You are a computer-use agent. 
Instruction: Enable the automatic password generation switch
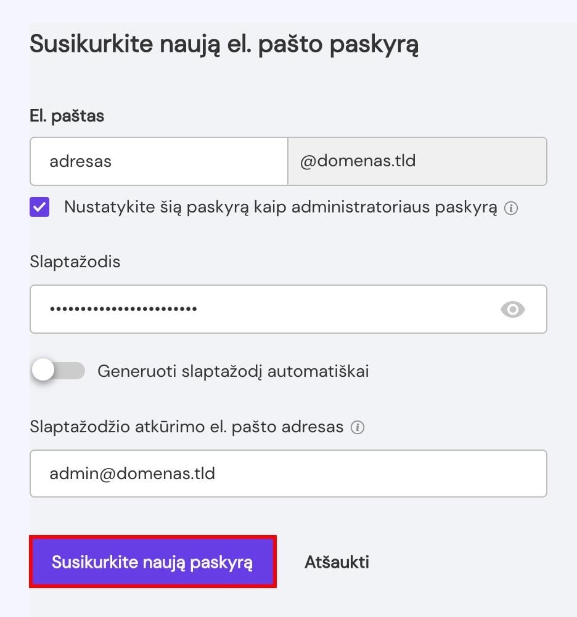58,371
